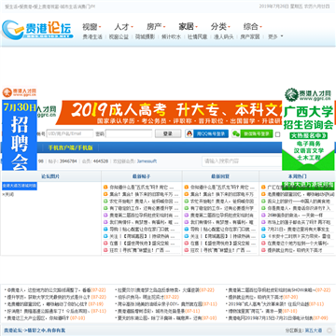Open the 房产 navigation menu

[156, 27]
